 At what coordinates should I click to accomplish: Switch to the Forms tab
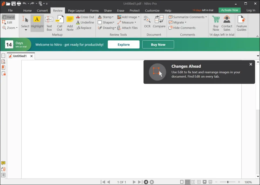94,11
